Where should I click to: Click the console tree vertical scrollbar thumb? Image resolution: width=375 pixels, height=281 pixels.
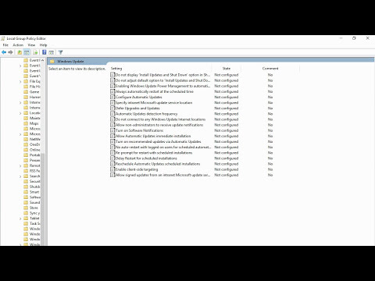(x=43, y=199)
